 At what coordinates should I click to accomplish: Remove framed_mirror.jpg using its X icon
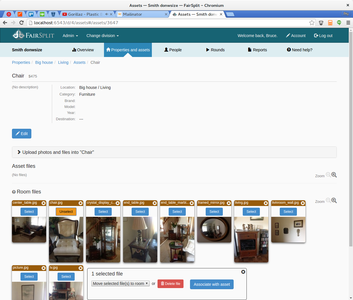click(229, 203)
